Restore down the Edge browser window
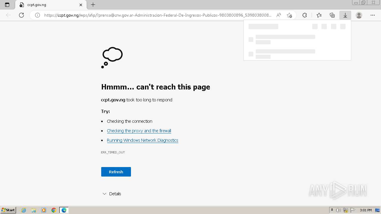The image size is (381, 214). [363, 3]
